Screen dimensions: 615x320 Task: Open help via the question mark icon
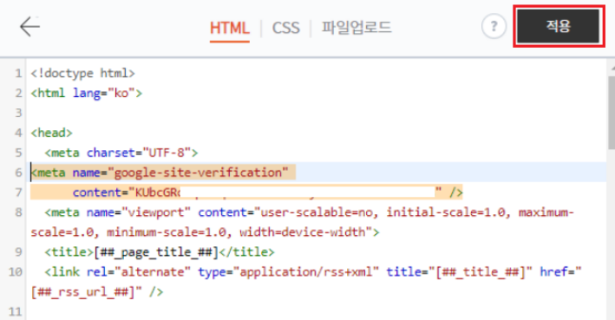point(494,27)
